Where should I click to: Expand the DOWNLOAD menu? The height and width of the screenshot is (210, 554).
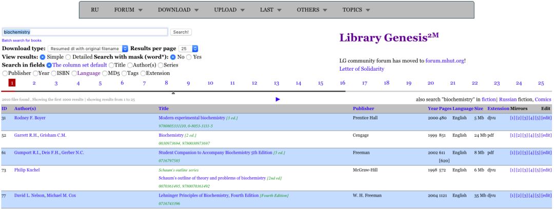coord(177,10)
